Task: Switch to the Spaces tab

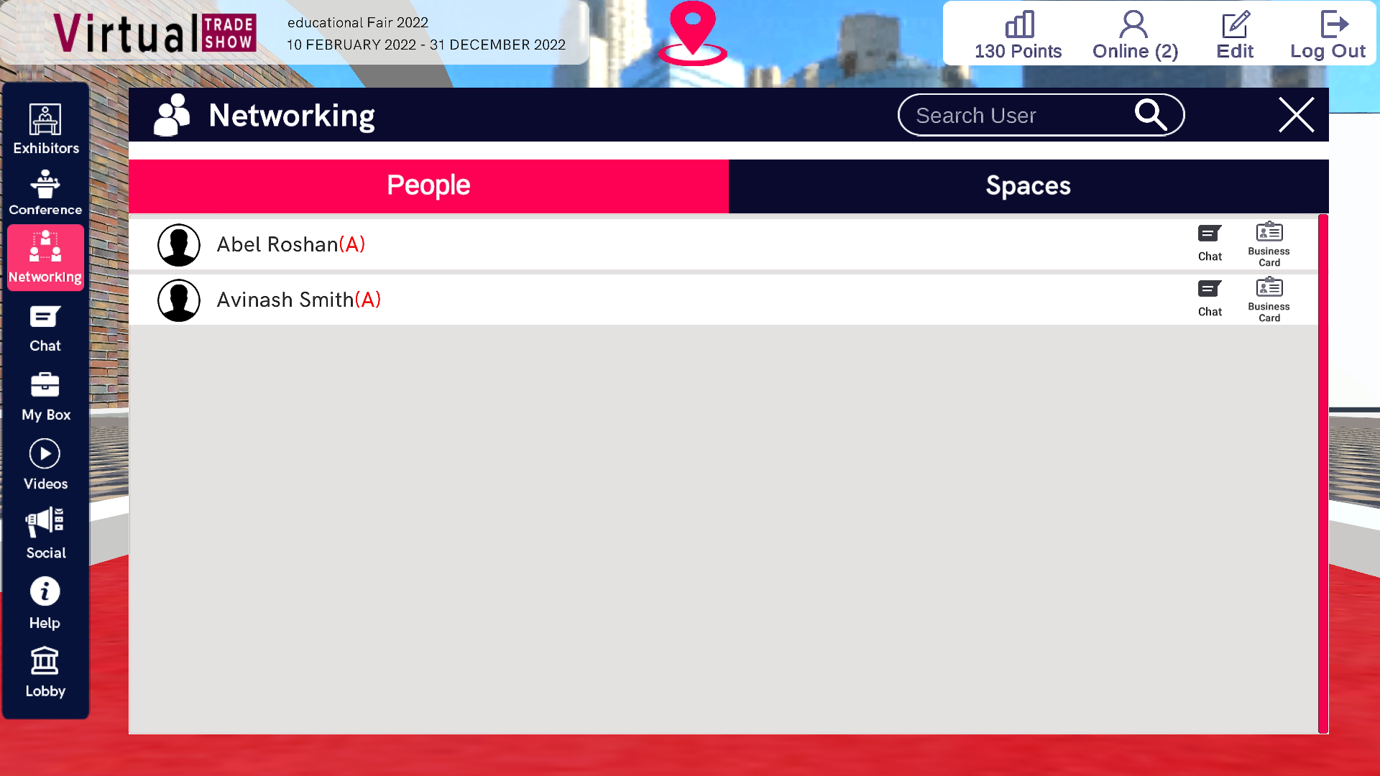Action: click(1029, 185)
